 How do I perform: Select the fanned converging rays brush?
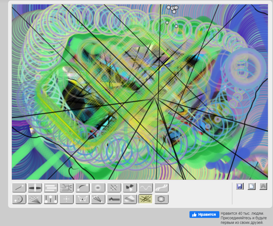coord(35,199)
